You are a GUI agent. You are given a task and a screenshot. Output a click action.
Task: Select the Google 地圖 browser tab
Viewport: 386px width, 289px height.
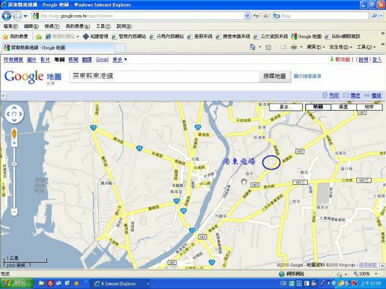click(x=58, y=48)
